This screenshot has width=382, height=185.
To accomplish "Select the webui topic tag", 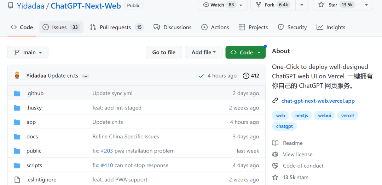I will [x=324, y=115].
